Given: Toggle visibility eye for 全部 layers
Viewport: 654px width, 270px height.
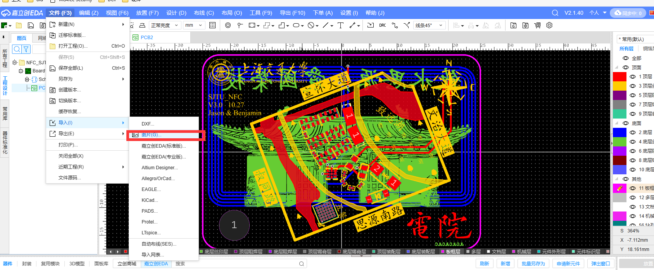Looking at the screenshot, I should 626,58.
